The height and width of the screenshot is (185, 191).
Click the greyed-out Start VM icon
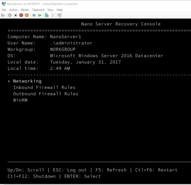click(10, 15)
